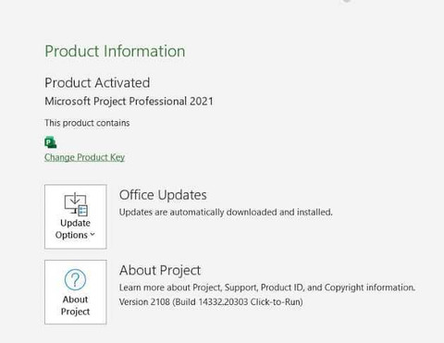Click the download-monitor icon in Update Options
The image size is (444, 343).
pos(76,204)
